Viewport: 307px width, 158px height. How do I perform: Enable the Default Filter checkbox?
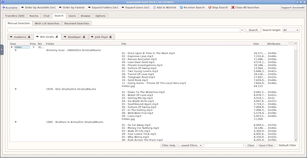pyautogui.click(x=277, y=145)
